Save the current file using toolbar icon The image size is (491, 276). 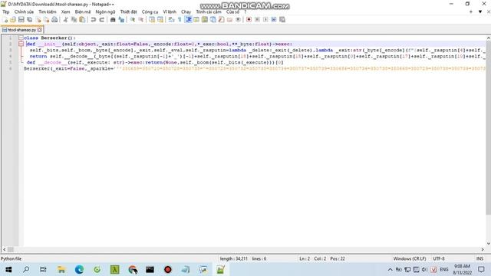21,19
